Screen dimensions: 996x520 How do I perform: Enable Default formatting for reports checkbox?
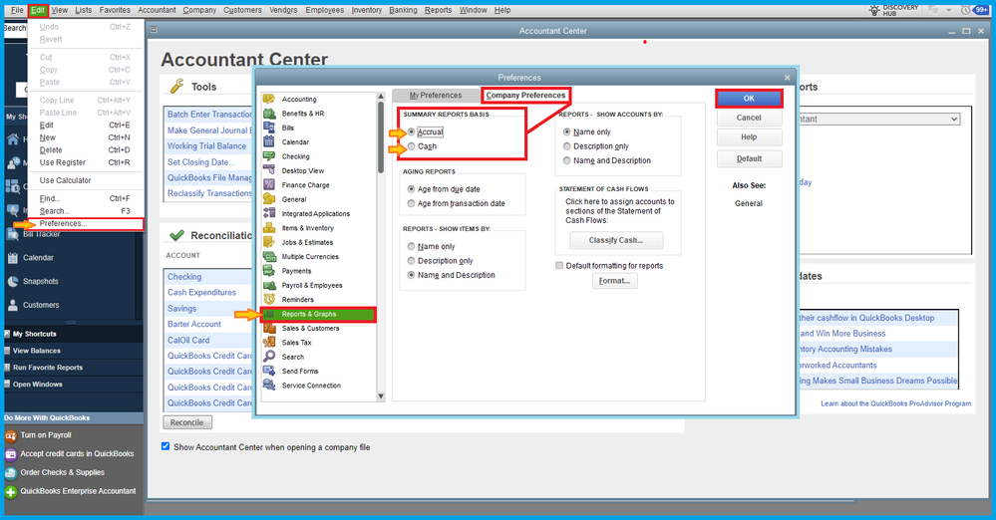pos(559,265)
